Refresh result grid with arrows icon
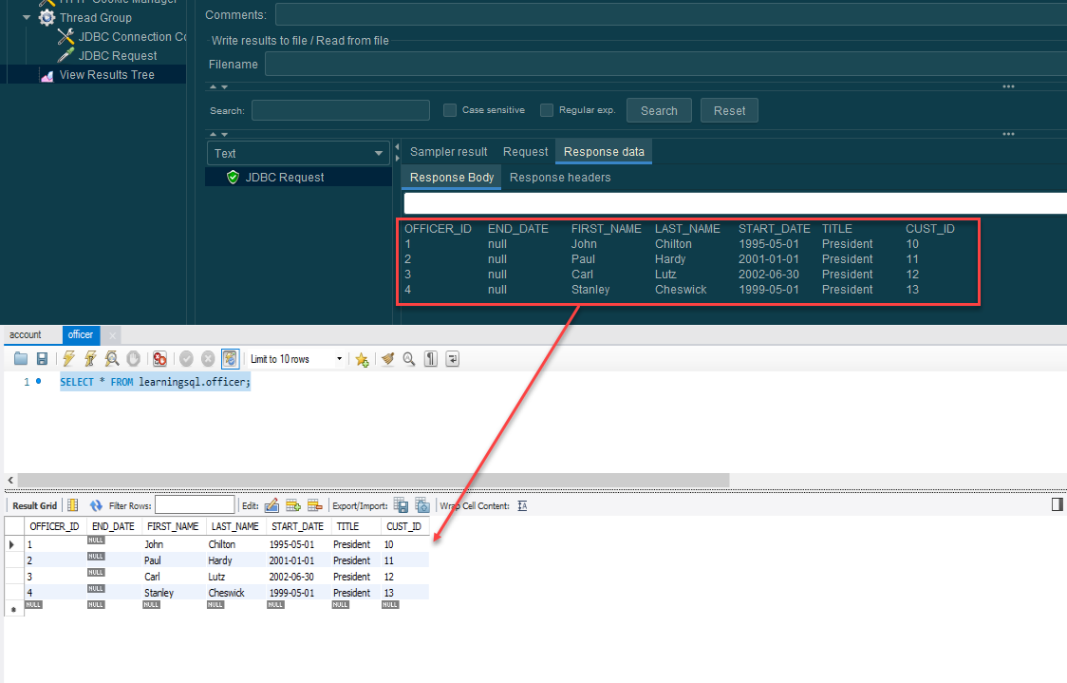The width and height of the screenshot is (1067, 683). coord(96,505)
